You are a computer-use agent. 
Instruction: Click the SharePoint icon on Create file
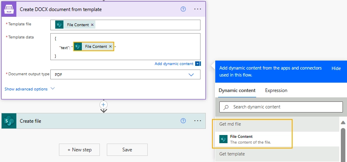tap(9, 121)
